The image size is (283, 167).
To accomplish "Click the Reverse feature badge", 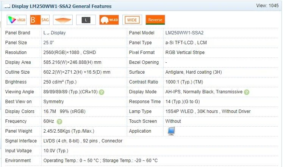I will [x=155, y=20].
